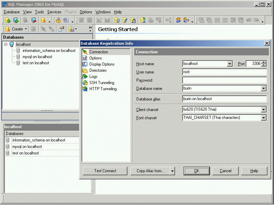Click the database with plus-box icon
The height and width of the screenshot is (205, 274).
coord(133,20)
